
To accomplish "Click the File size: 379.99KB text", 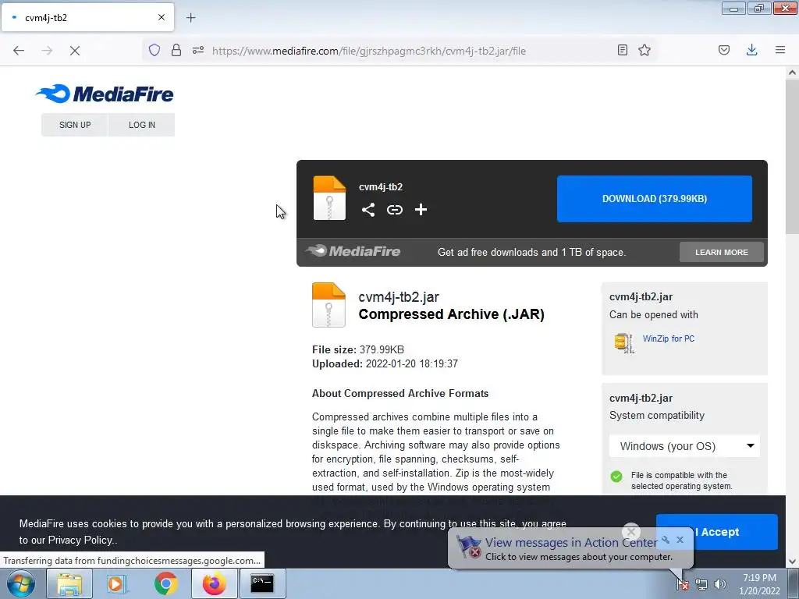I will point(357,350).
